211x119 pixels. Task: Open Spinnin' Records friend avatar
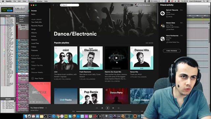pyautogui.click(x=163, y=13)
